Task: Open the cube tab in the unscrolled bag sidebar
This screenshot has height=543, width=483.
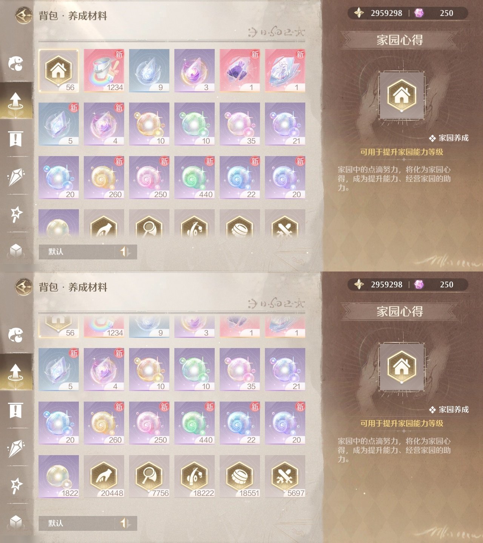Action: [x=16, y=251]
